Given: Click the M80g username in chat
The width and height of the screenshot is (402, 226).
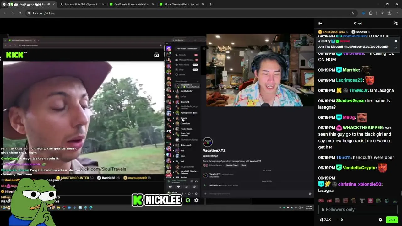Looking at the screenshot, I should (x=349, y=117).
